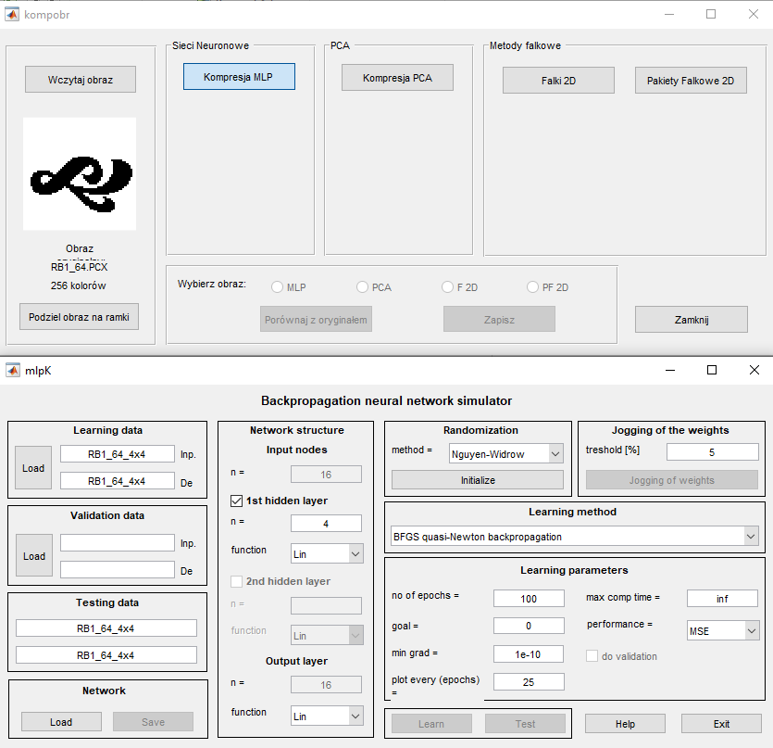Image resolution: width=773 pixels, height=748 pixels.
Task: Click the loaded image thumbnail preview
Action: (x=80, y=173)
